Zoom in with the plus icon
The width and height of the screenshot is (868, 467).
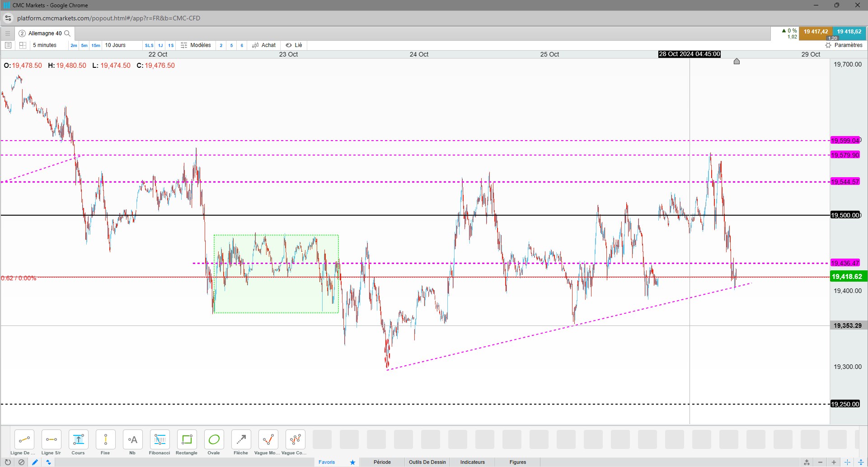tap(834, 462)
